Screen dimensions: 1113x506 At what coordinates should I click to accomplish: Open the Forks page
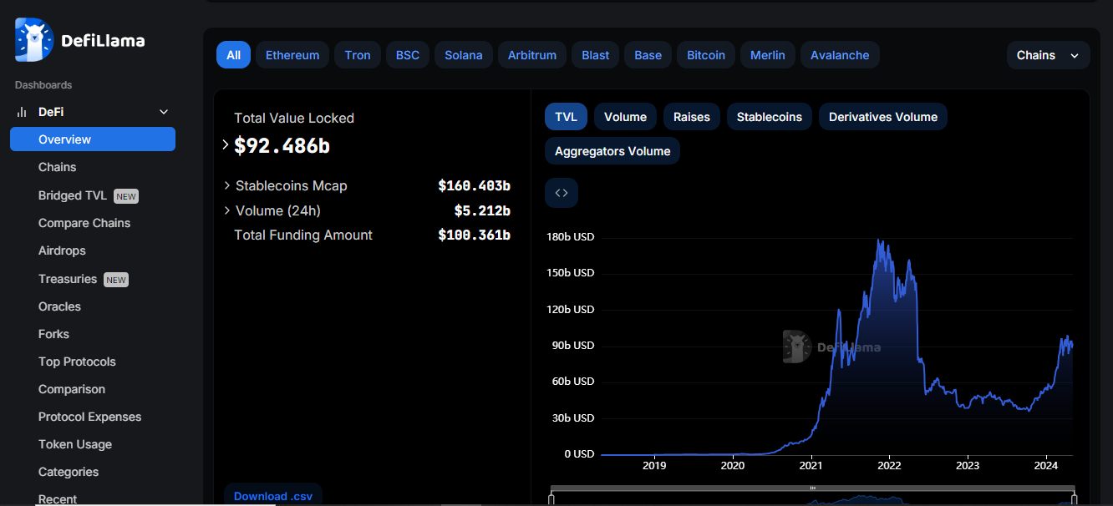[53, 334]
